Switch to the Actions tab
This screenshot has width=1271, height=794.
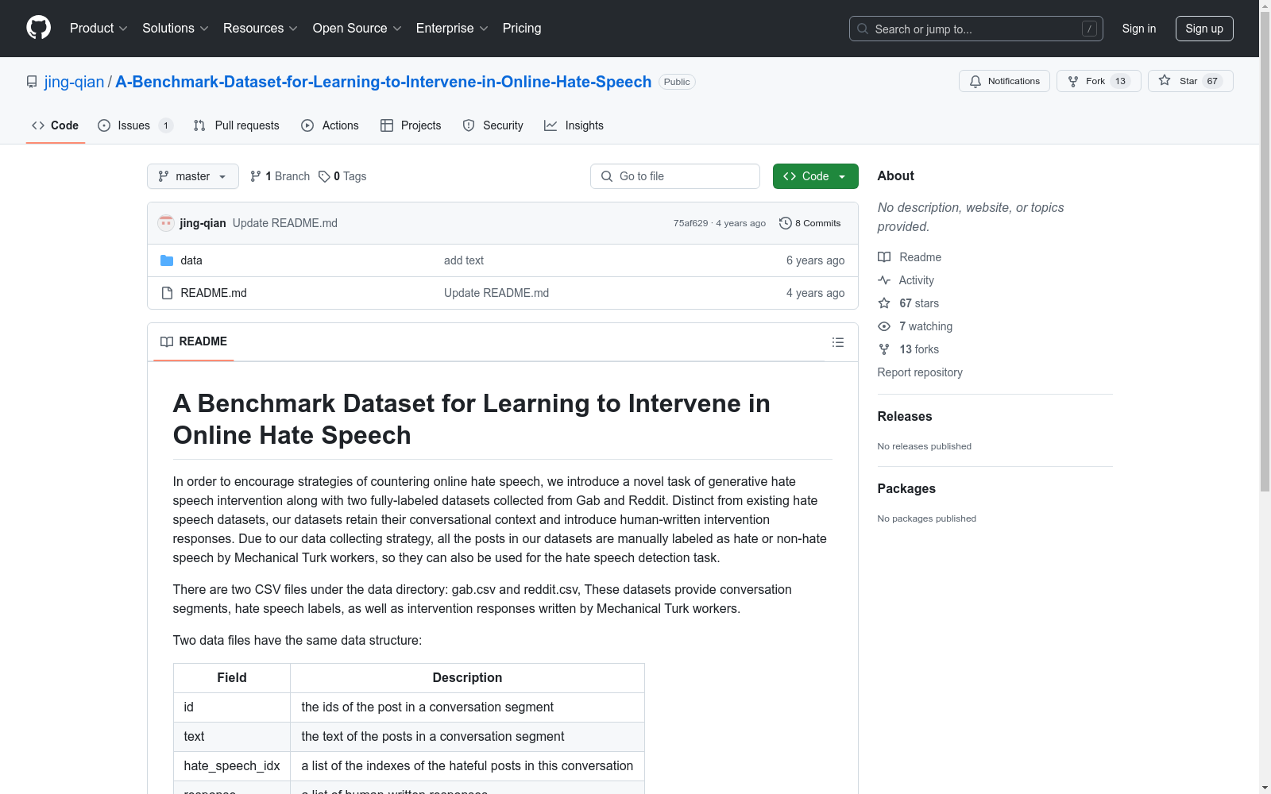[x=330, y=125]
